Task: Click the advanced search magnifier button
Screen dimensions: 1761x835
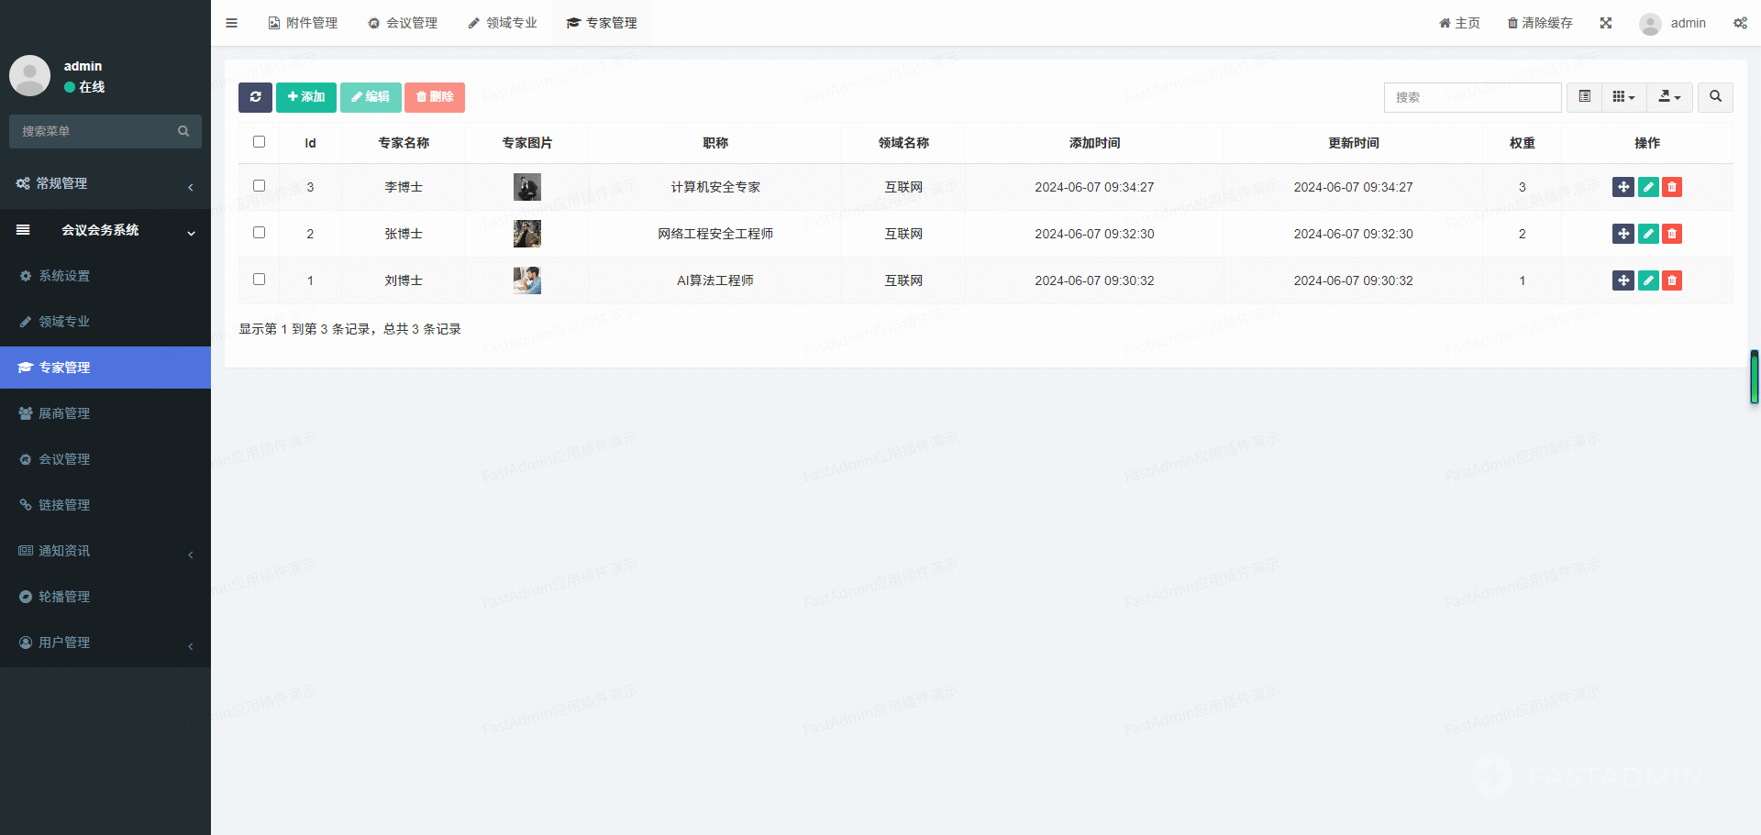Action: 1715,97
